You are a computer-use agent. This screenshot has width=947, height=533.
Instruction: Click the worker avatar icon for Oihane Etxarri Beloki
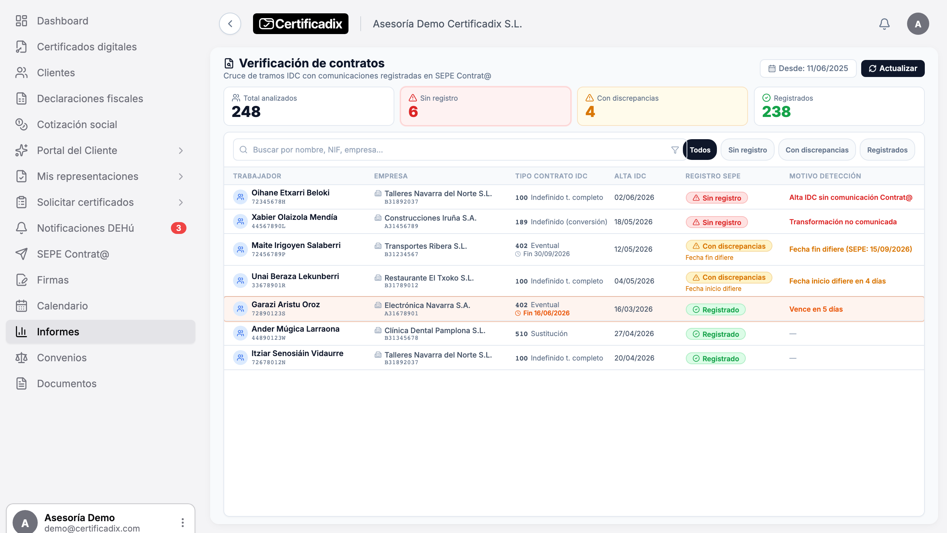point(240,197)
